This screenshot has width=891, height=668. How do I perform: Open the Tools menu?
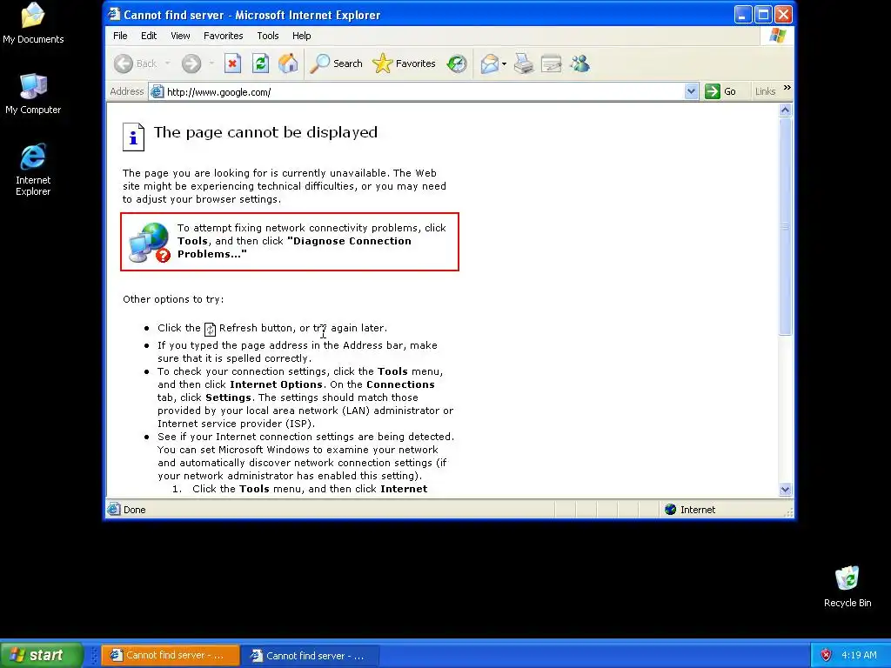[268, 36]
